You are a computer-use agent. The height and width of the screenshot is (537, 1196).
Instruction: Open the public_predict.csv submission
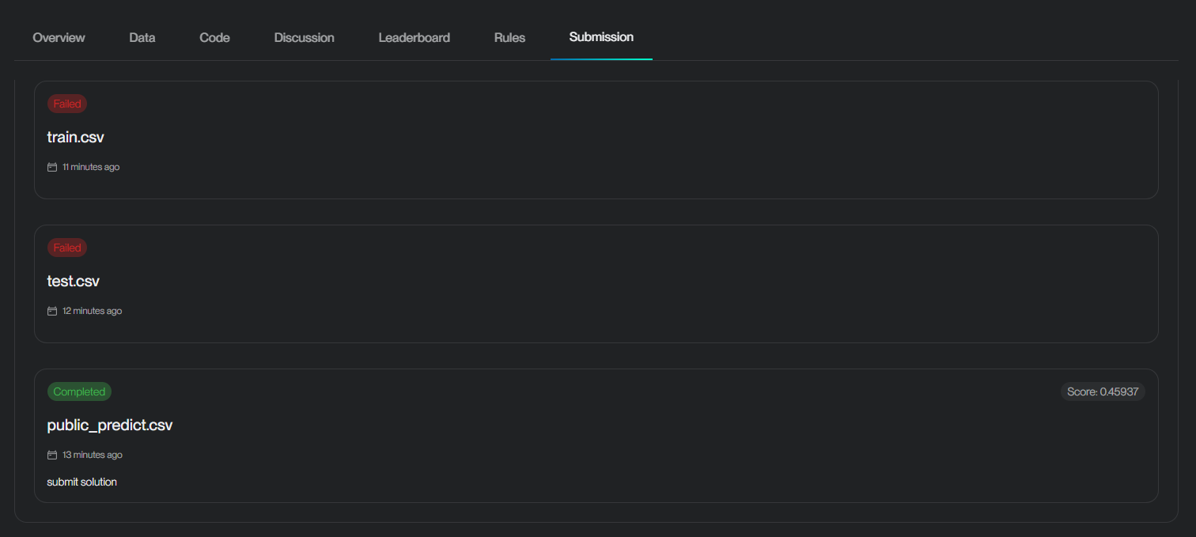[110, 425]
